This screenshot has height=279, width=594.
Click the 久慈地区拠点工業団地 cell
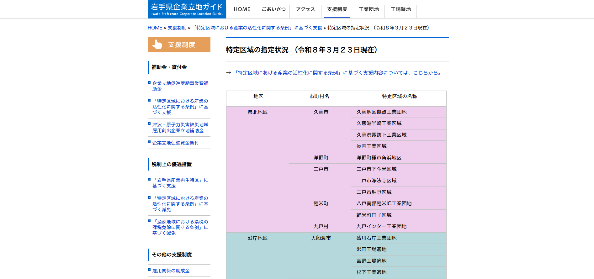(x=399, y=112)
